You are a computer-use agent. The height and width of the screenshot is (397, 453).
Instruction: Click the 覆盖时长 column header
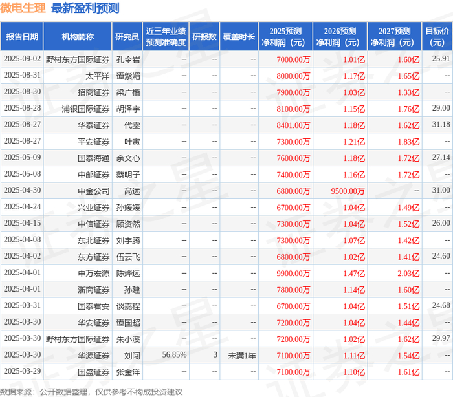tap(239, 37)
